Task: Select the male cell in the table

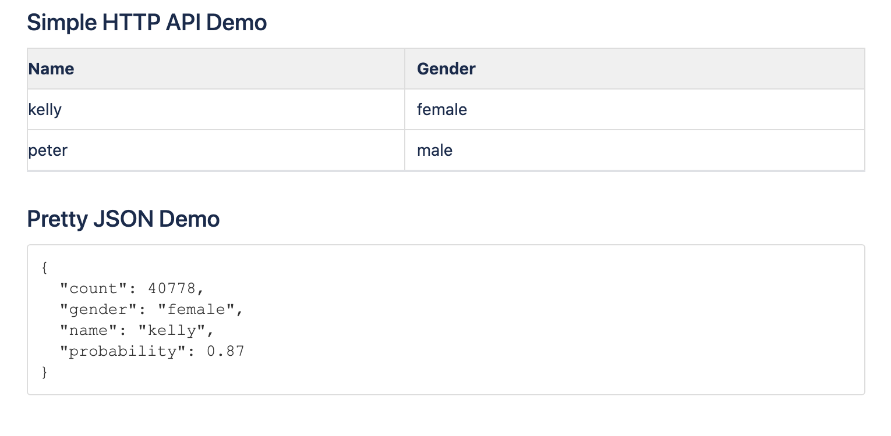Action: click(x=434, y=151)
